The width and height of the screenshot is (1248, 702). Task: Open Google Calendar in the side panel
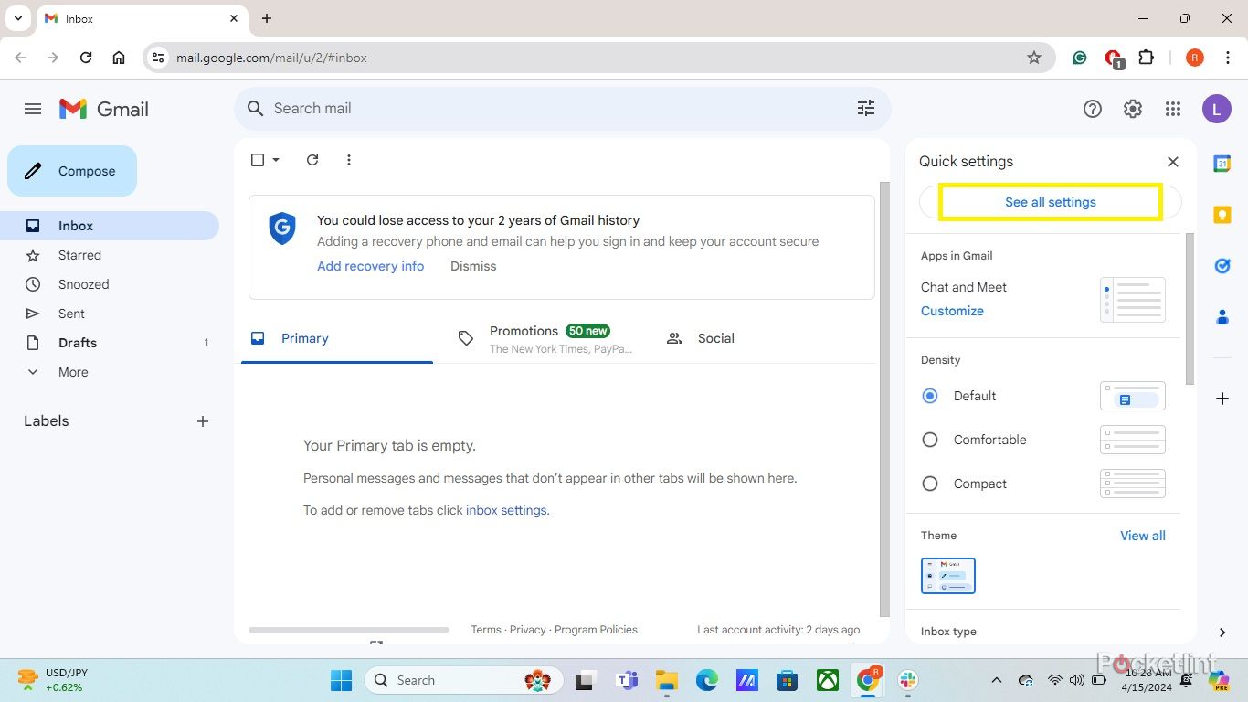(x=1222, y=164)
